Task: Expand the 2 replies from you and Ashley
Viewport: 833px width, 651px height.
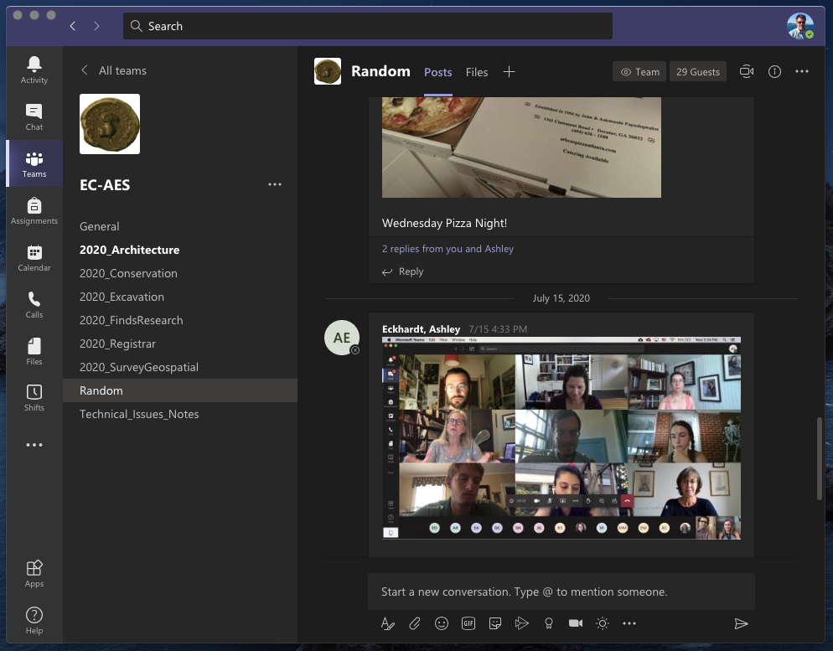Action: click(448, 249)
